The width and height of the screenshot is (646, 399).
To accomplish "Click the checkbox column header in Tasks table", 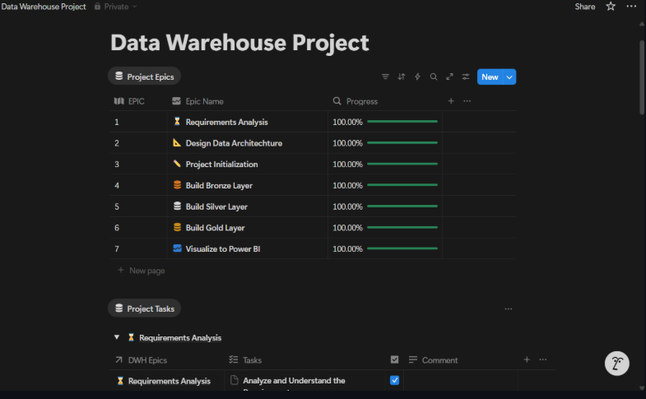I will point(394,360).
